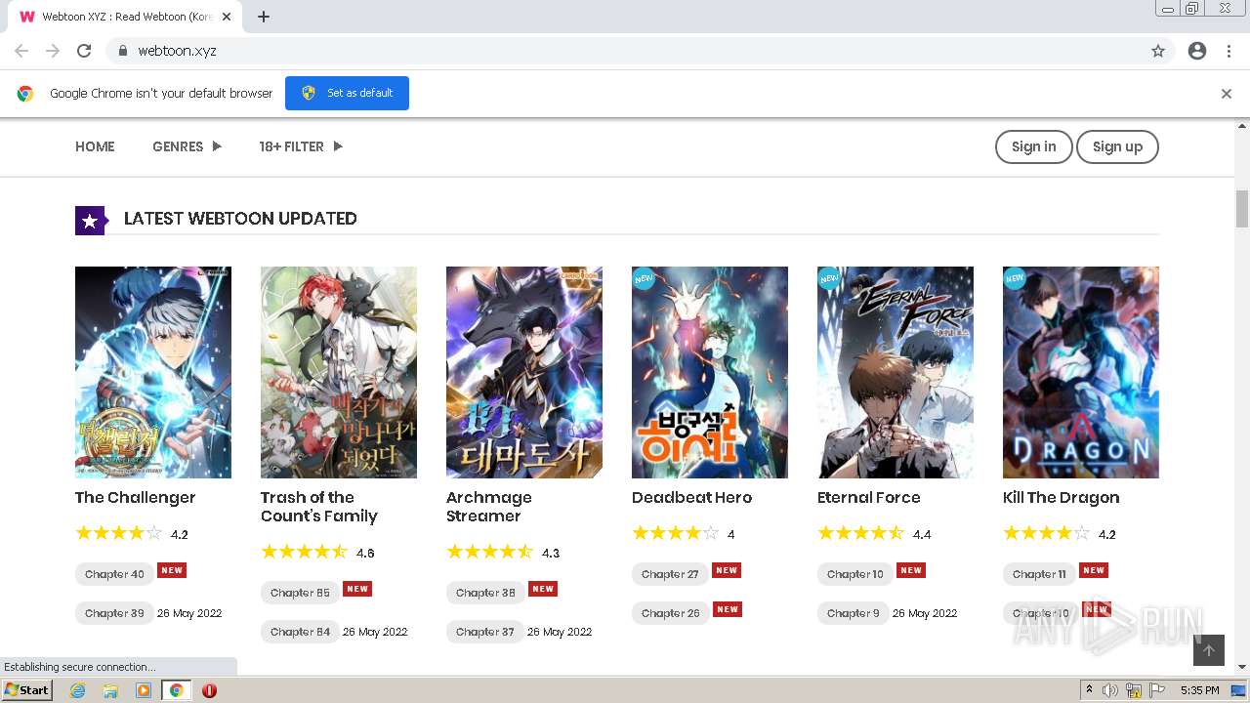
Task: Expand the 18+ FILTER dropdown
Action: (x=301, y=146)
